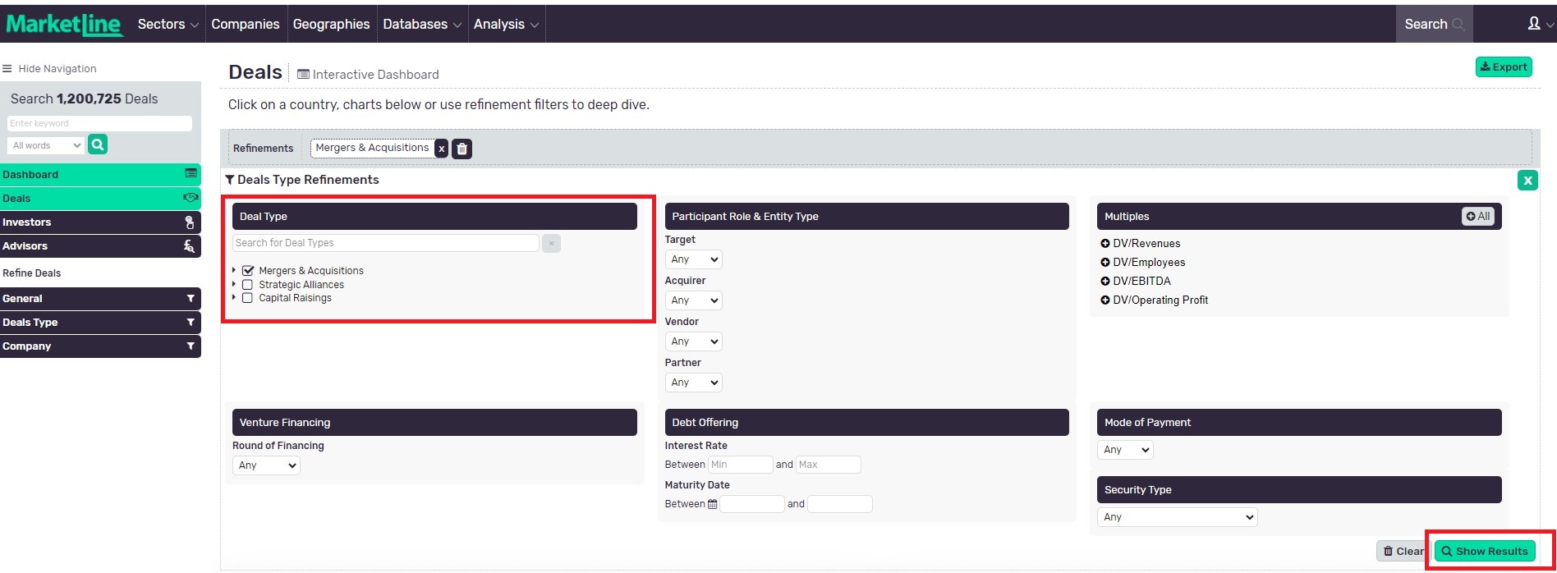Clear the Deal Types search box

(x=551, y=243)
